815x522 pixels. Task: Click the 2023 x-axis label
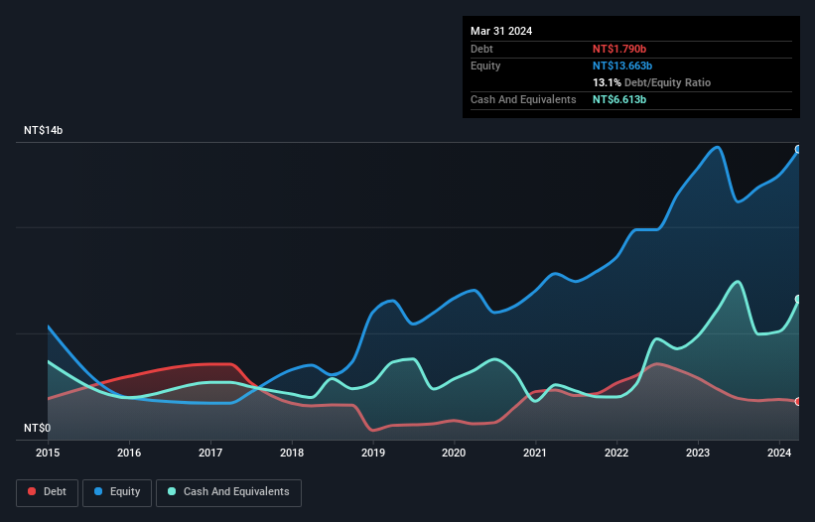point(698,453)
